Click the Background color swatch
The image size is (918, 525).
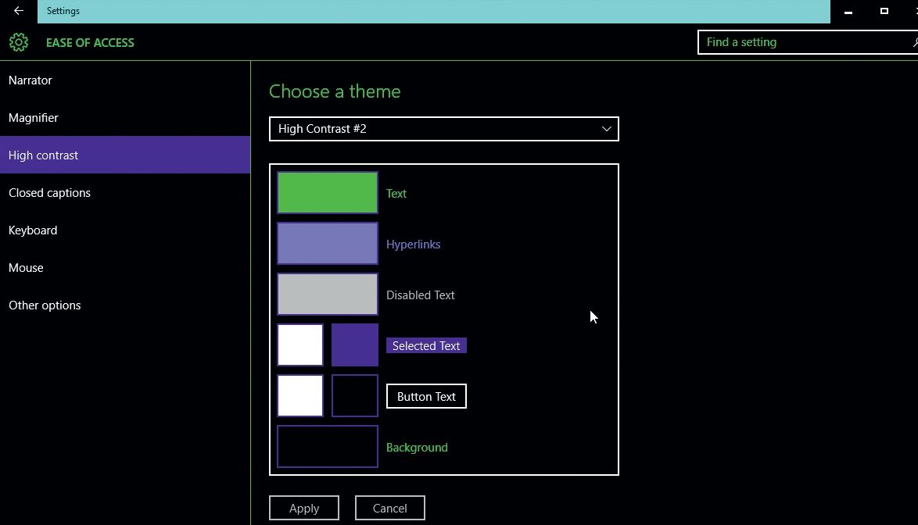[x=327, y=446]
